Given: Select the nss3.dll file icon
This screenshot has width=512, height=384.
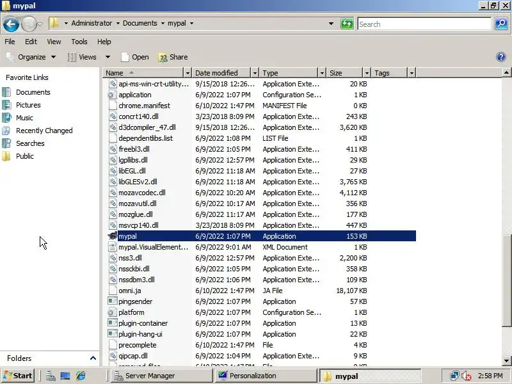Looking at the screenshot, I should (113, 258).
